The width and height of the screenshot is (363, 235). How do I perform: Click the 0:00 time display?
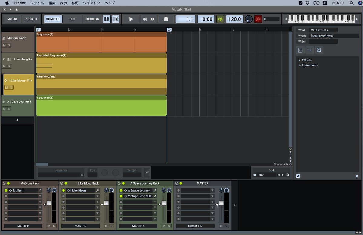206,19
